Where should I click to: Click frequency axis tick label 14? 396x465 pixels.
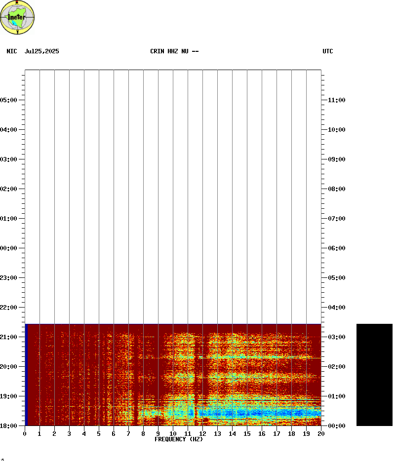click(x=232, y=434)
